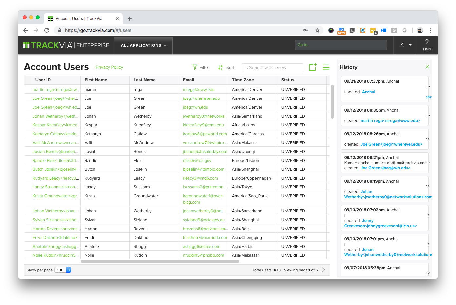The height and width of the screenshot is (305, 456).
Task: Click the saved passwords key icon
Action: (306, 30)
